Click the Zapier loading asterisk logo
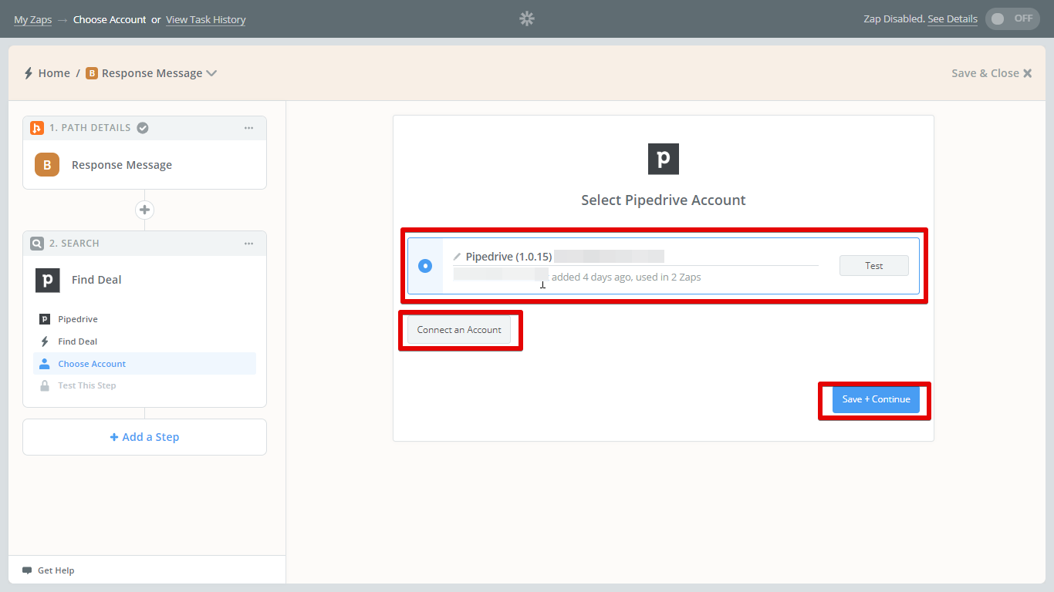1054x592 pixels. [x=527, y=18]
